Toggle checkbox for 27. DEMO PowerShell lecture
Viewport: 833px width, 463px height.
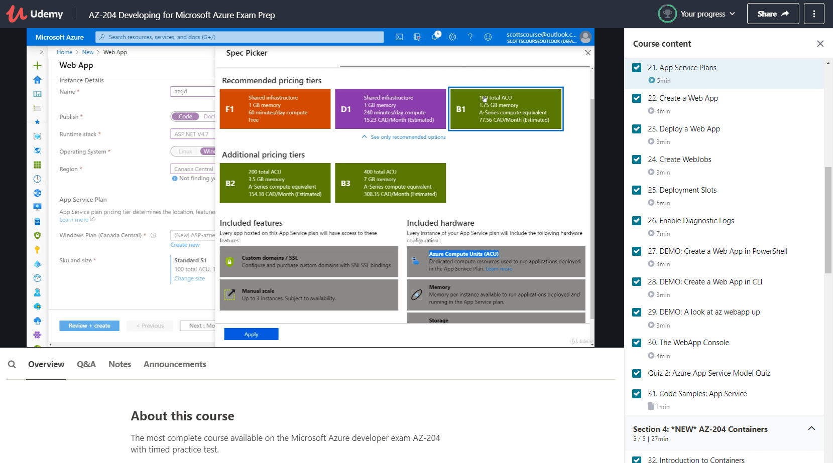pyautogui.click(x=637, y=251)
